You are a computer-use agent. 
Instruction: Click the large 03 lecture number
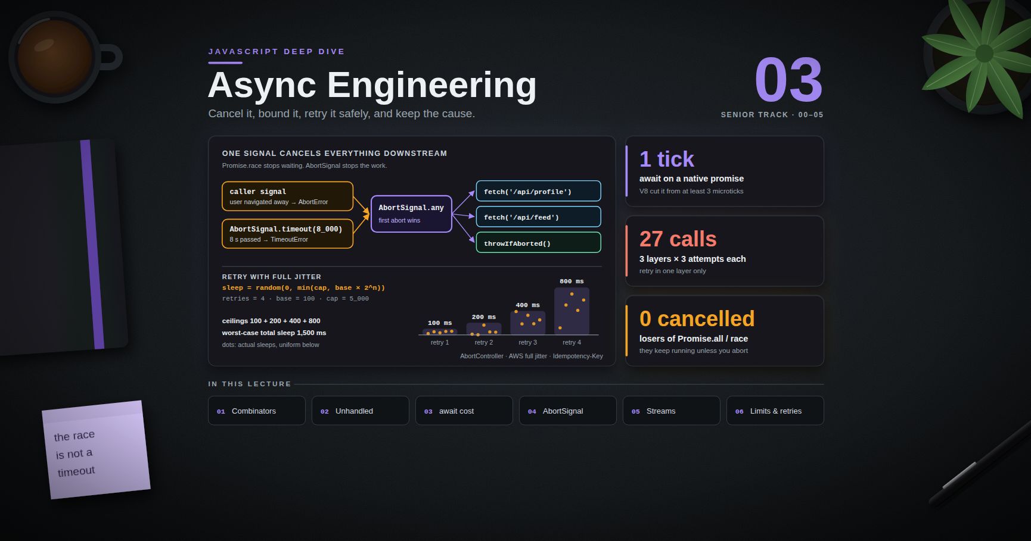coord(788,80)
